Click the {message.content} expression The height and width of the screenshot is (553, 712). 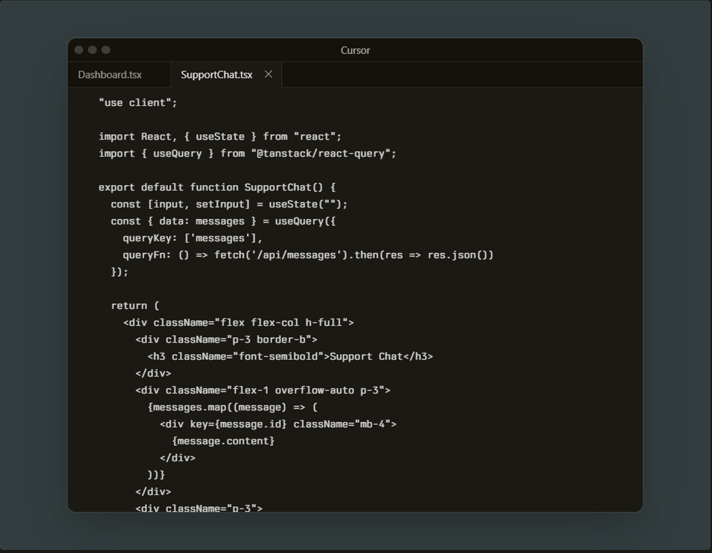[x=223, y=441]
